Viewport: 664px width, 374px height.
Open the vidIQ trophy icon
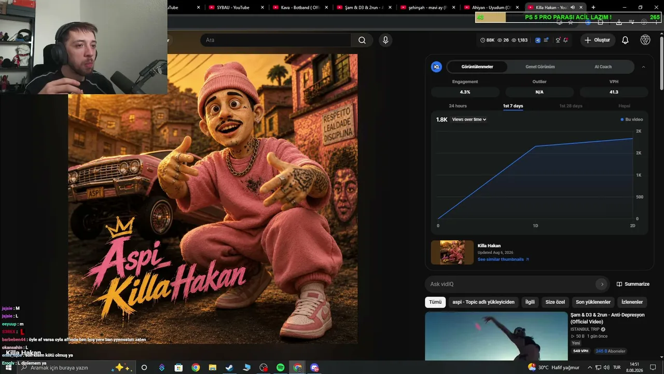click(558, 40)
